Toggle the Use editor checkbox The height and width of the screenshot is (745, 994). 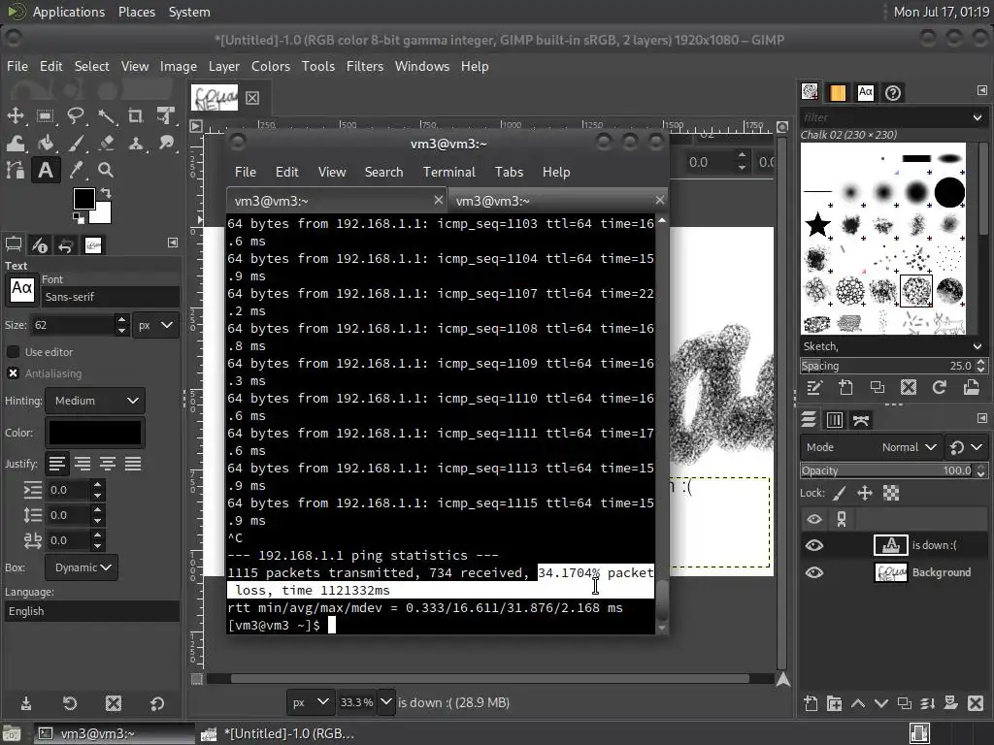tap(13, 351)
